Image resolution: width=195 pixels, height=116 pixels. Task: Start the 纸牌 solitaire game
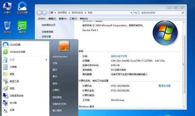(25, 110)
